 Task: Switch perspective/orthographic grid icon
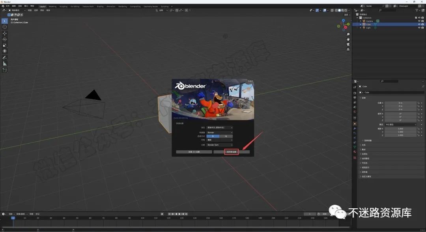tap(348, 49)
